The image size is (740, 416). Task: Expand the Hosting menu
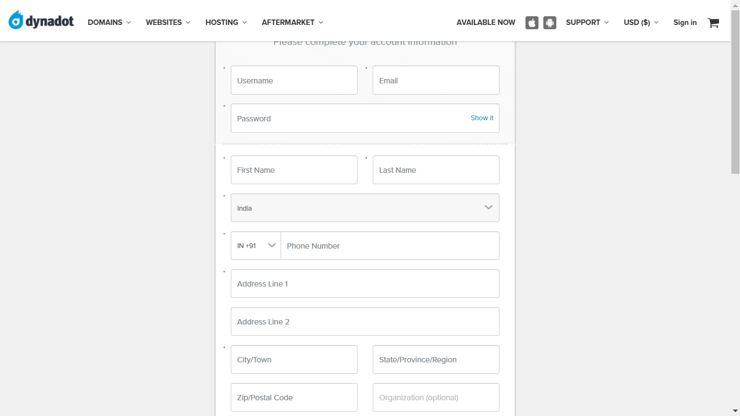[226, 22]
